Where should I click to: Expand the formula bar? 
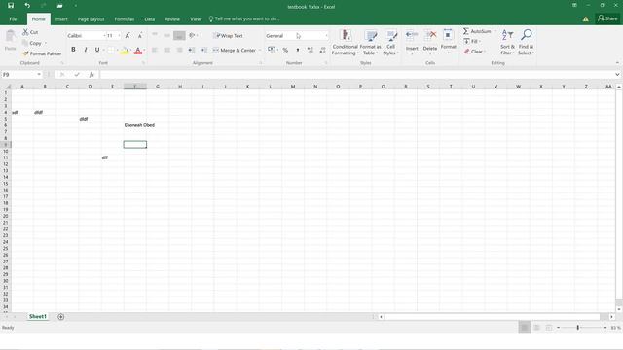[x=617, y=75]
